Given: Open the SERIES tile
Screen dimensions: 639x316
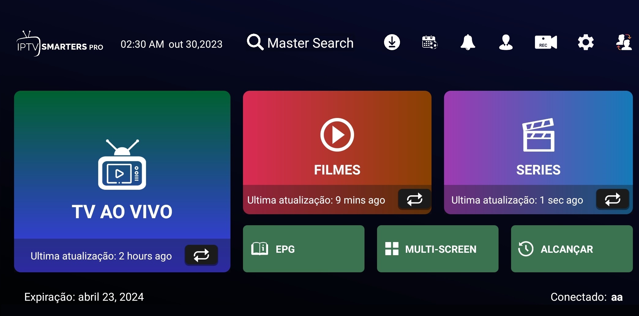Looking at the screenshot, I should [x=538, y=141].
